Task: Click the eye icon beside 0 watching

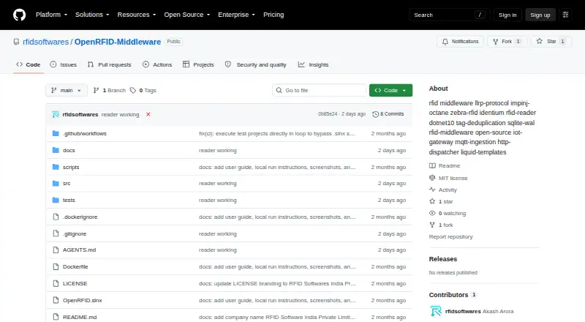Action: pyautogui.click(x=432, y=213)
